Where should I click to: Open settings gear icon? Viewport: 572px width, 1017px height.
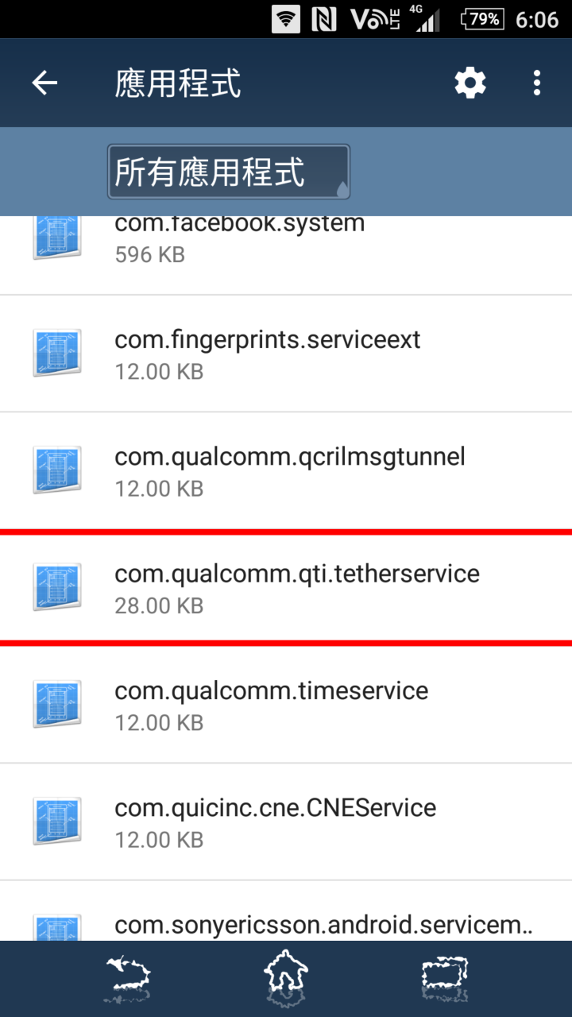[470, 83]
